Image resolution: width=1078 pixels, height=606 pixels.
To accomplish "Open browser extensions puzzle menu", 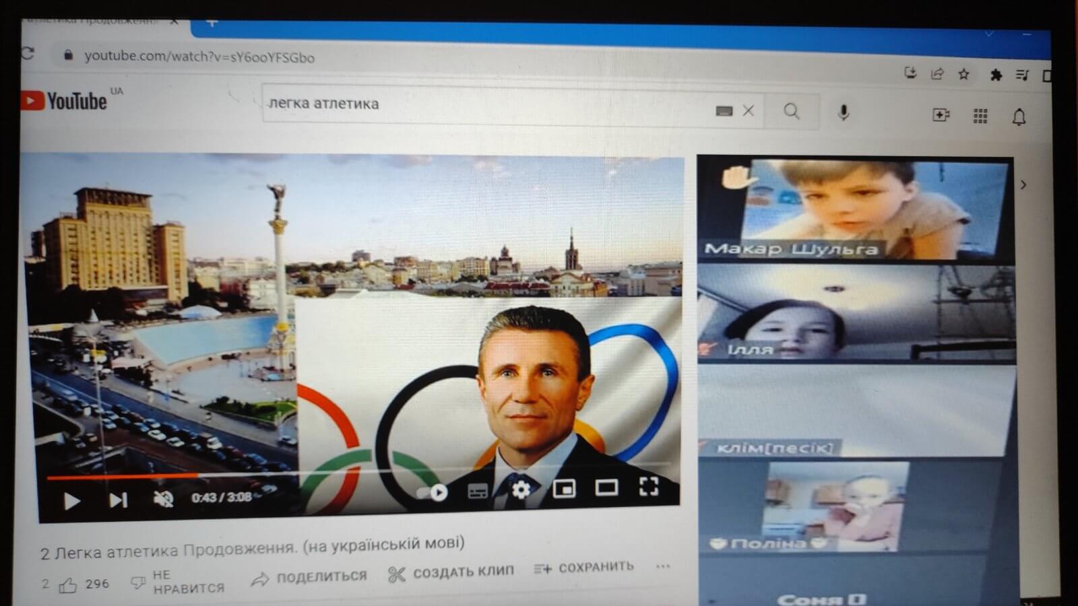I will (x=995, y=75).
